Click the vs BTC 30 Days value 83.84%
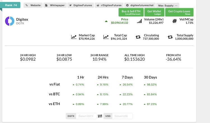 tap(152, 94)
